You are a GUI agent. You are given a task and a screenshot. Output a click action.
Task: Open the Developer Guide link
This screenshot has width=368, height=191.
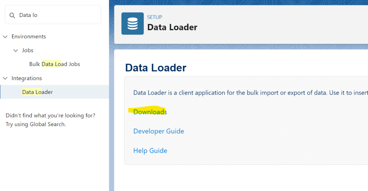[158, 131]
